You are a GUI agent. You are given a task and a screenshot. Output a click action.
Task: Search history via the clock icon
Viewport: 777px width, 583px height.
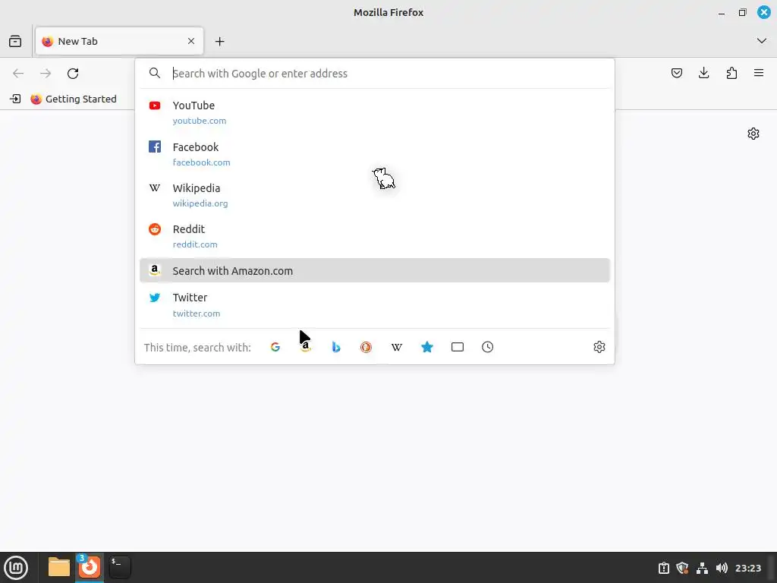pos(488,347)
